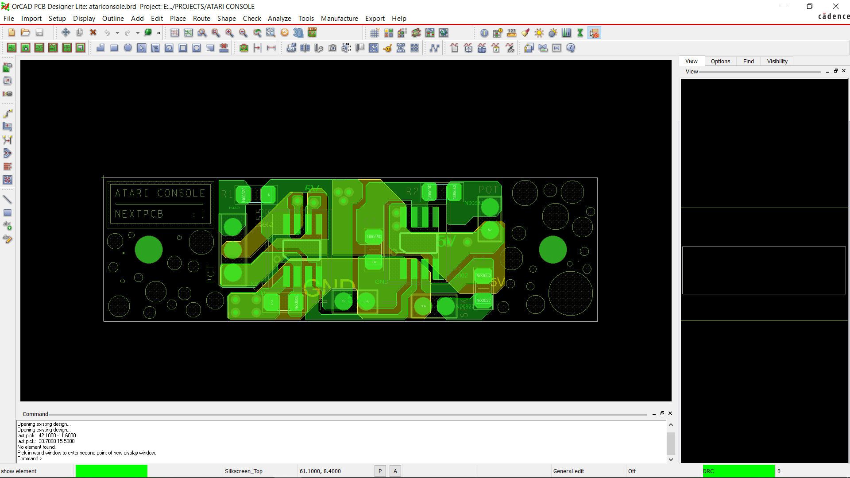Select the Add Text tool
This screenshot has width=850, height=478.
click(8, 226)
